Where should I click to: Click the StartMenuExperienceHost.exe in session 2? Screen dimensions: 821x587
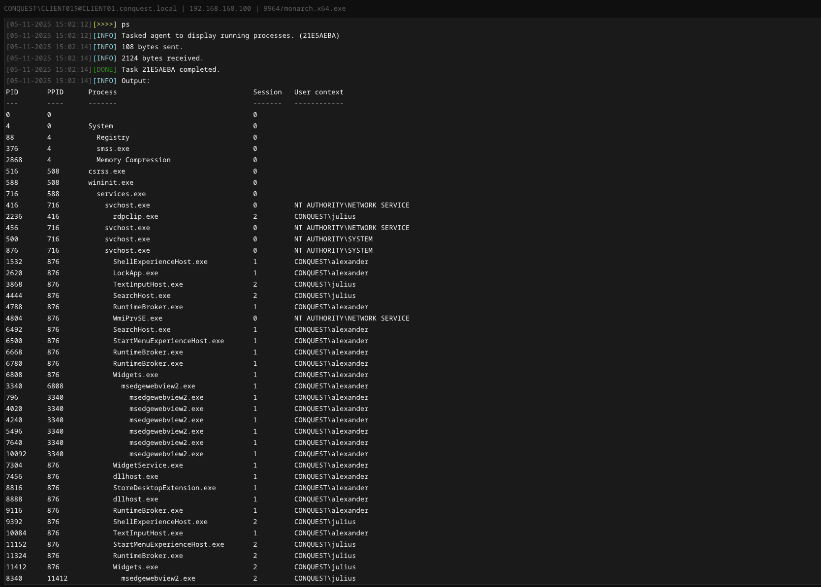click(168, 544)
